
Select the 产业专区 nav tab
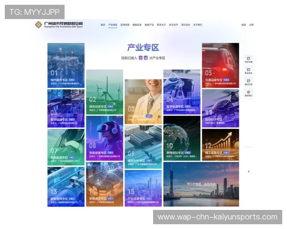pyautogui.click(x=113, y=25)
